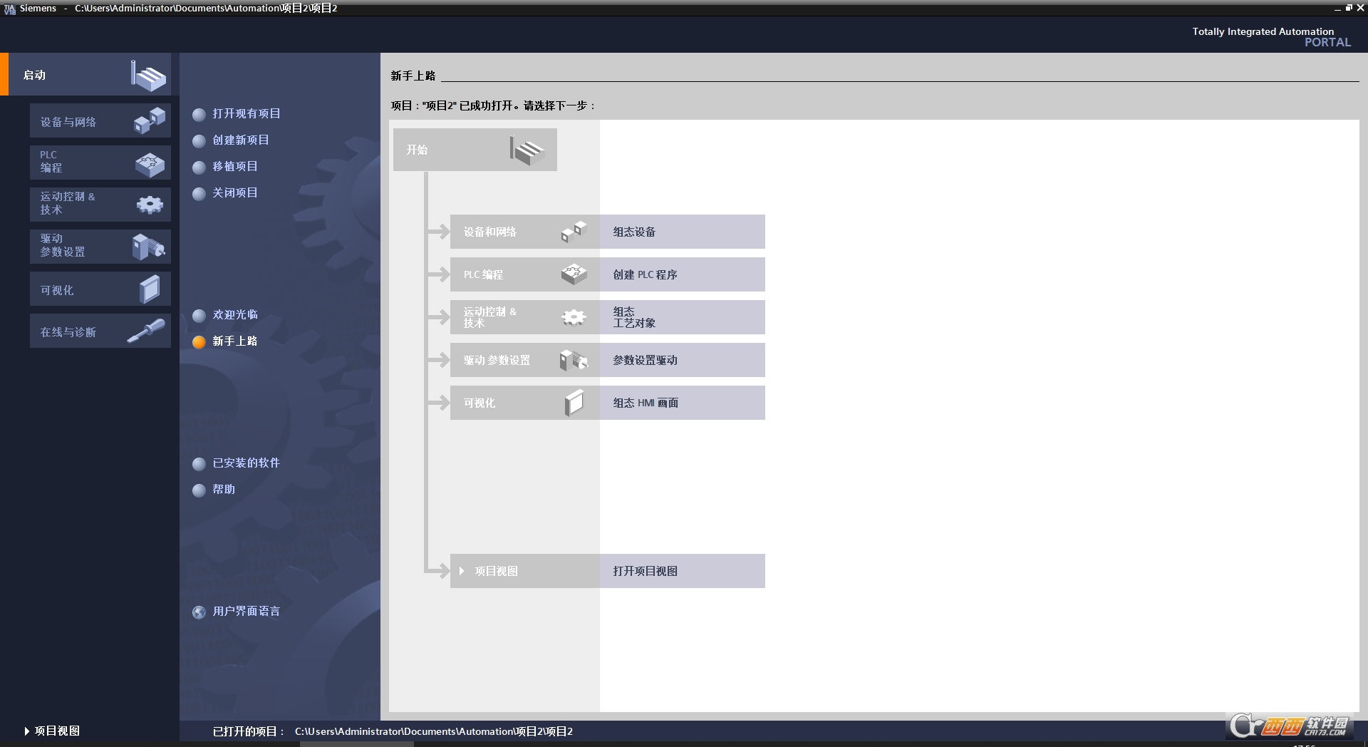Click 已打开的项目 status label
This screenshot has width=1368, height=747.
click(249, 731)
